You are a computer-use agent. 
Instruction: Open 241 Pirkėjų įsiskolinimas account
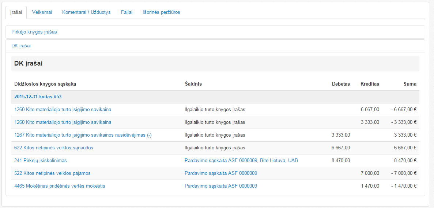pyautogui.click(x=40, y=160)
